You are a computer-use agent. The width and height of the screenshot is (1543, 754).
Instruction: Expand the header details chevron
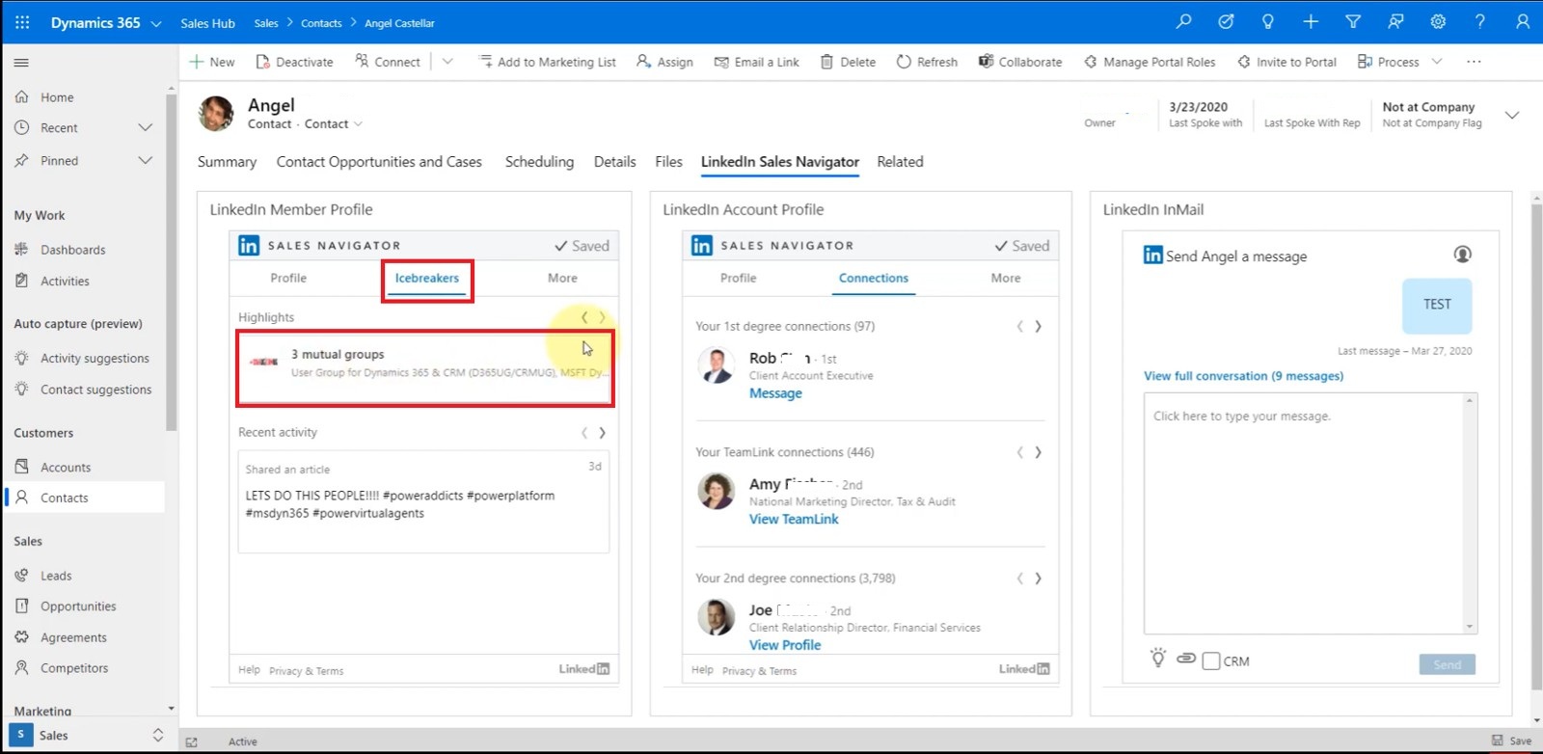click(1512, 115)
